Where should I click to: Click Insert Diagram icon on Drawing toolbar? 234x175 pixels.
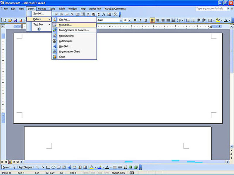point(74,167)
